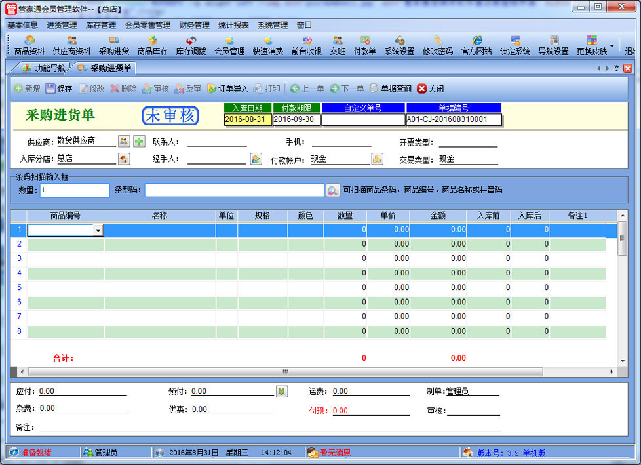Open the tab list dropdown arrow
Image resolution: width=641 pixels, height=465 pixels.
[617, 68]
